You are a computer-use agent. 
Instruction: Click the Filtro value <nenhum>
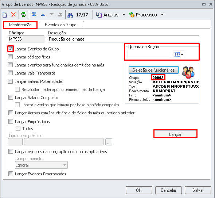click(162, 95)
